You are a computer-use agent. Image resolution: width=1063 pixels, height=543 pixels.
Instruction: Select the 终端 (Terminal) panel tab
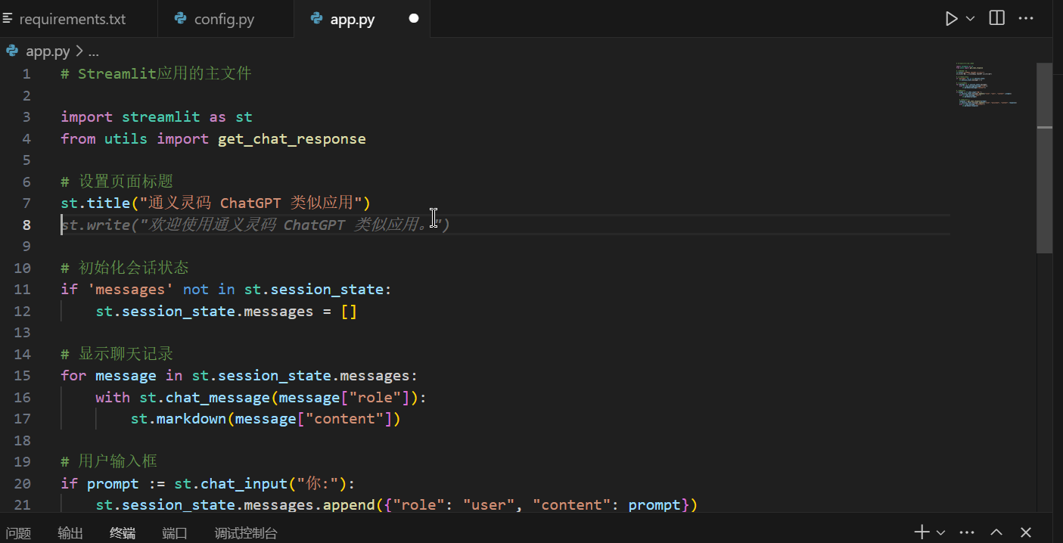click(123, 533)
